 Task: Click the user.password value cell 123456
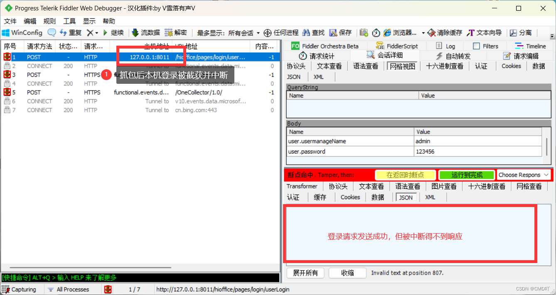click(478, 151)
